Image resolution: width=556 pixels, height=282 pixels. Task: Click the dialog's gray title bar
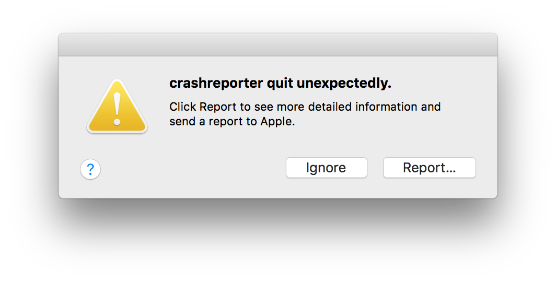pos(277,45)
